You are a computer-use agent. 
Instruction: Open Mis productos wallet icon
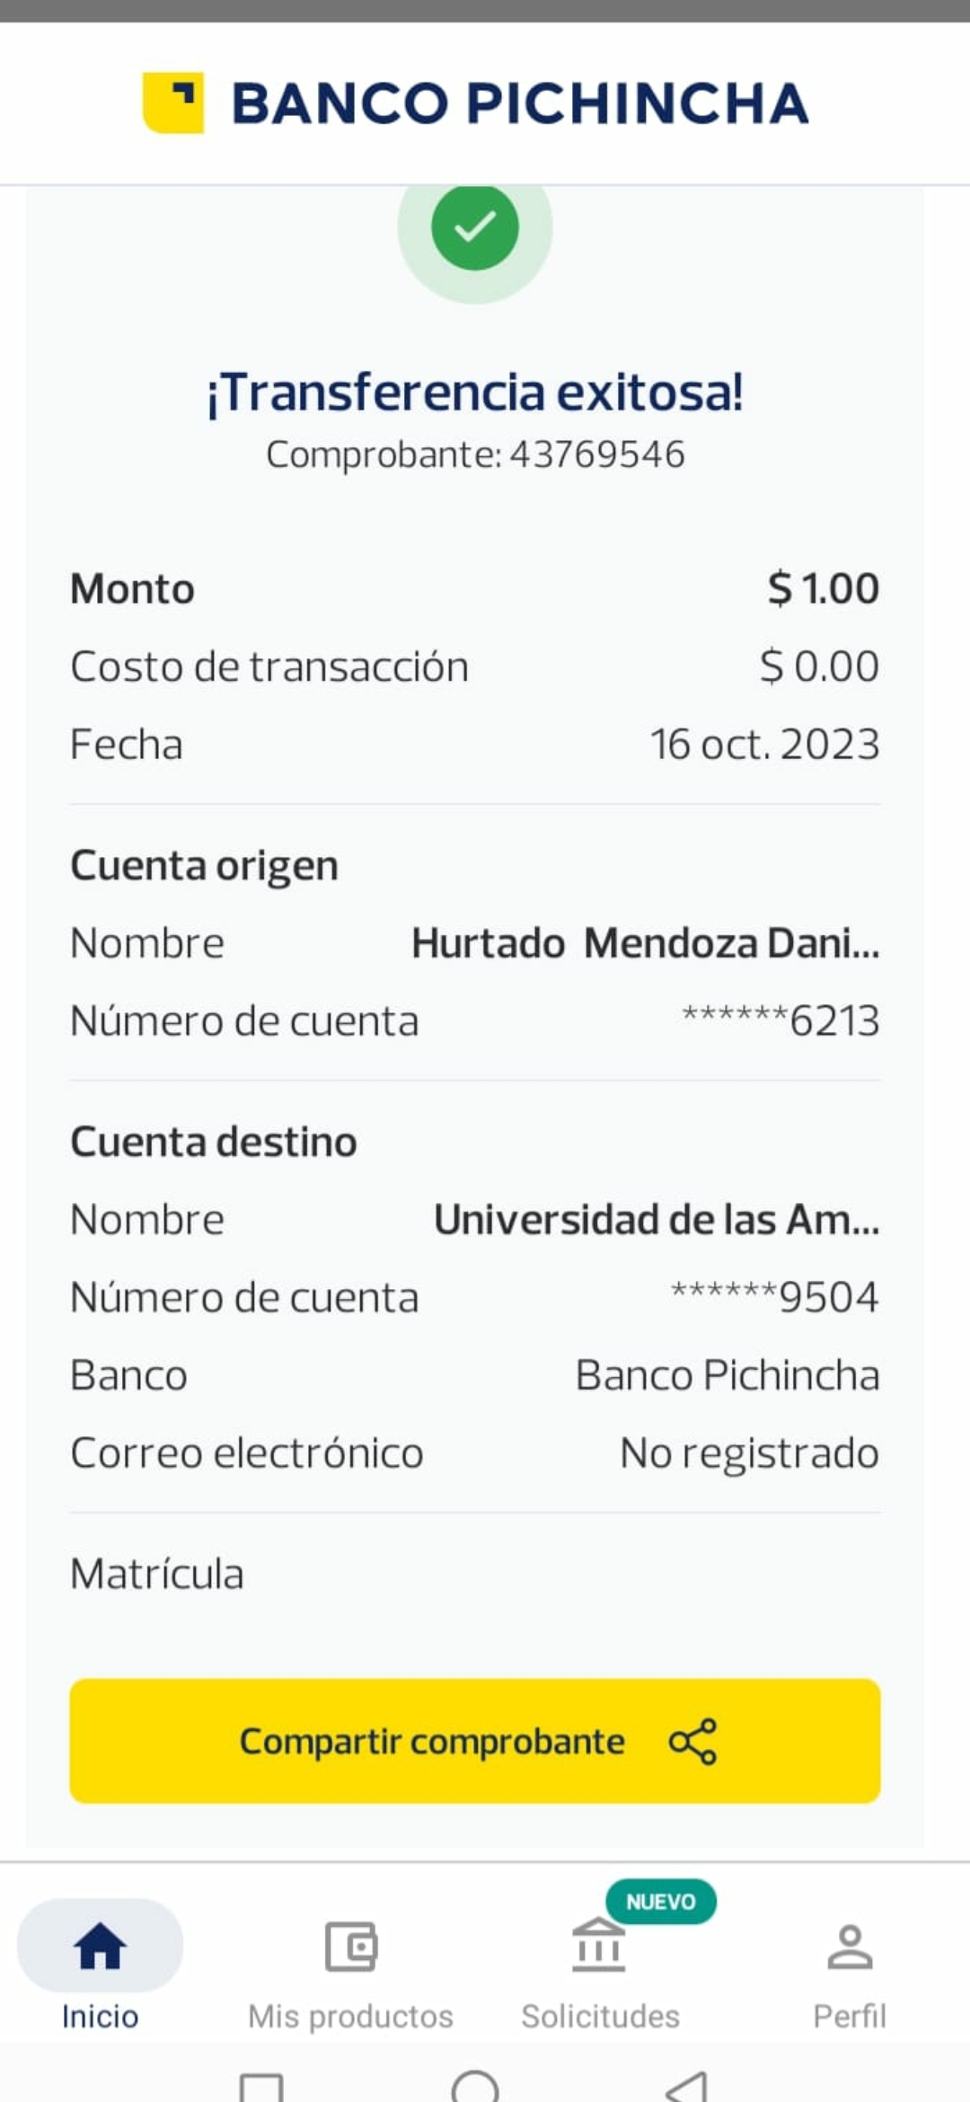pyautogui.click(x=350, y=1947)
